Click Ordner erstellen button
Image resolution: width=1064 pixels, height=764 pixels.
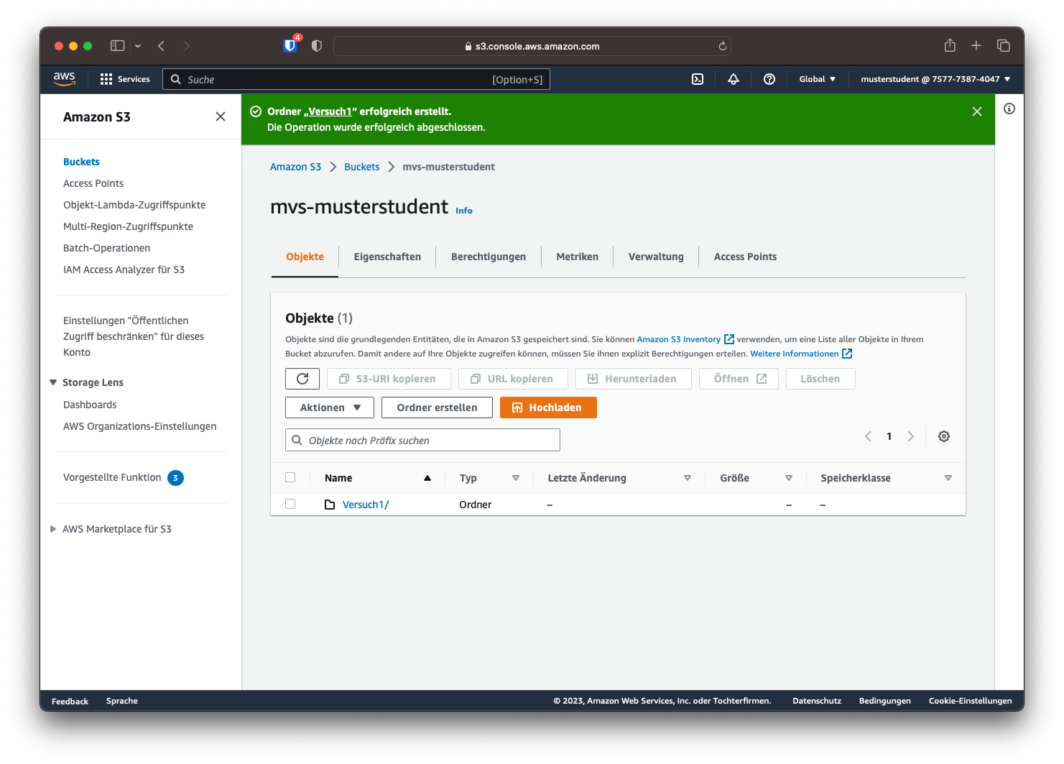(437, 408)
